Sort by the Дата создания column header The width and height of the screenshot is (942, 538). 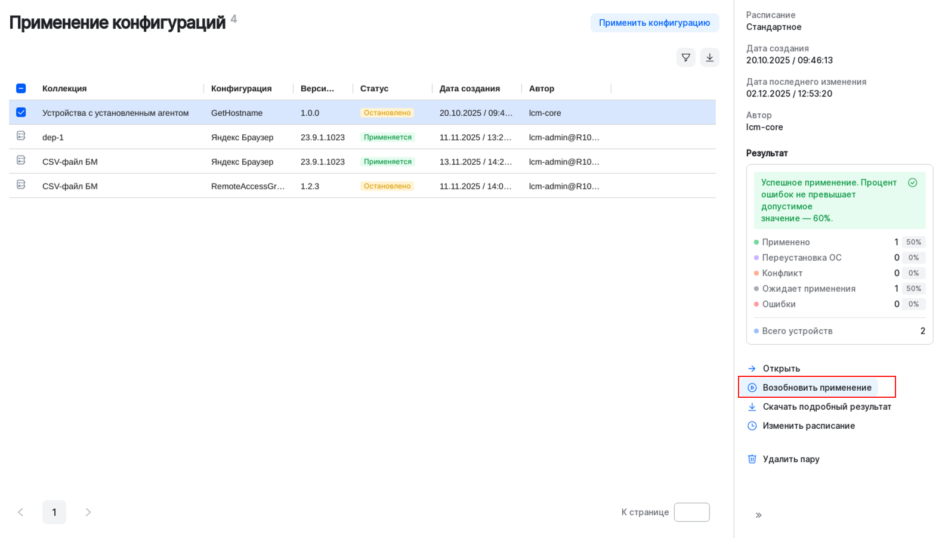(469, 88)
